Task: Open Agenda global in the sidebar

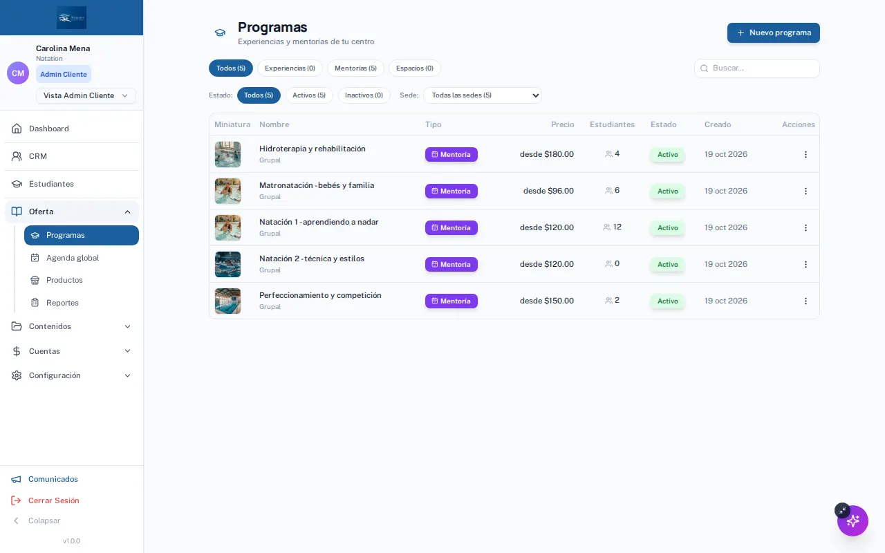Action: tap(82, 258)
